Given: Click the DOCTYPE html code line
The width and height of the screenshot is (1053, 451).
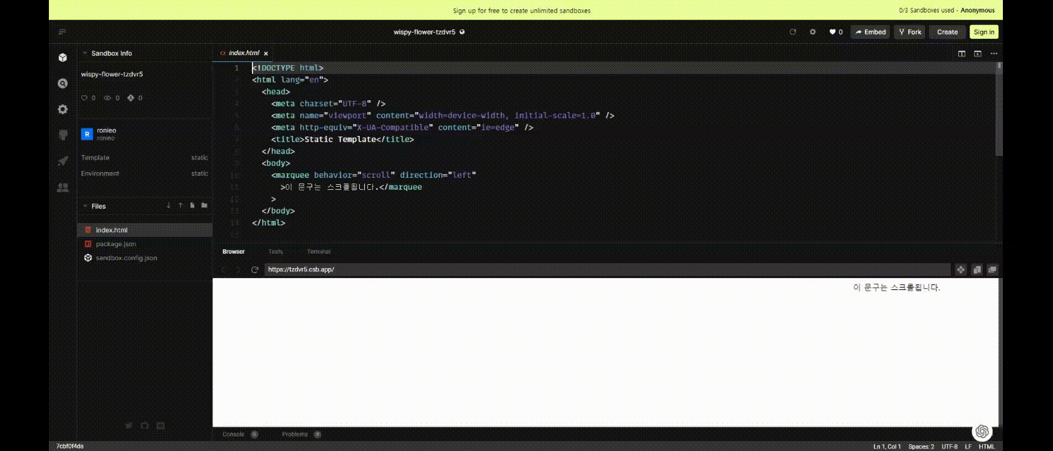Looking at the screenshot, I should [x=288, y=68].
